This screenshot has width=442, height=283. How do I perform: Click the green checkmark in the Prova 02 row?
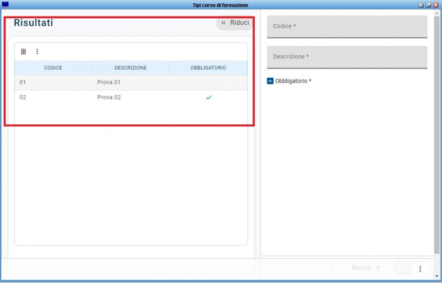pos(209,98)
